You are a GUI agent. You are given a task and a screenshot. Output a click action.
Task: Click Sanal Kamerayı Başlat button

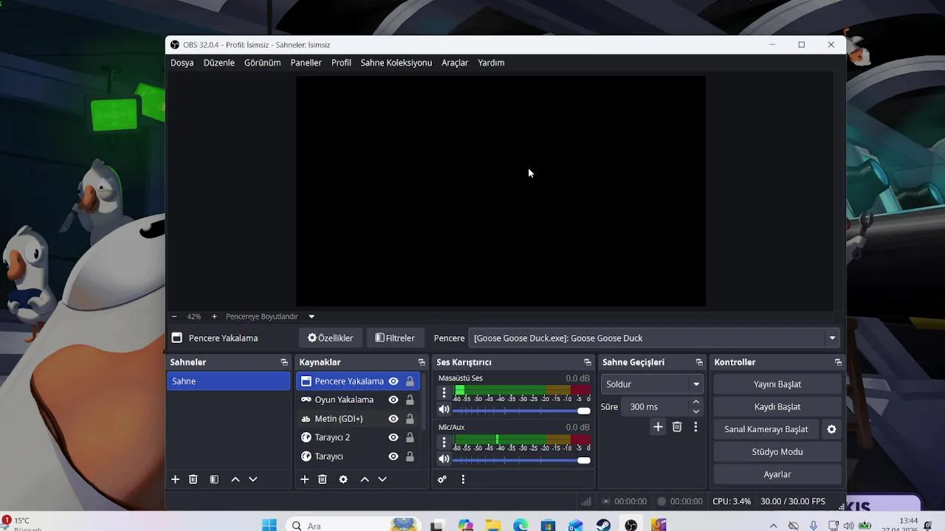point(766,429)
